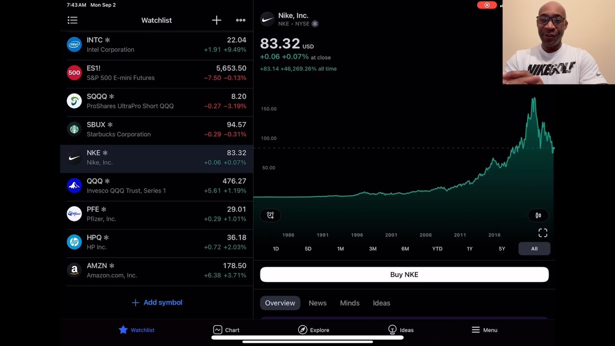Click the S&P 500 red logo icon
Screen dimensions: 615x346
[74, 73]
